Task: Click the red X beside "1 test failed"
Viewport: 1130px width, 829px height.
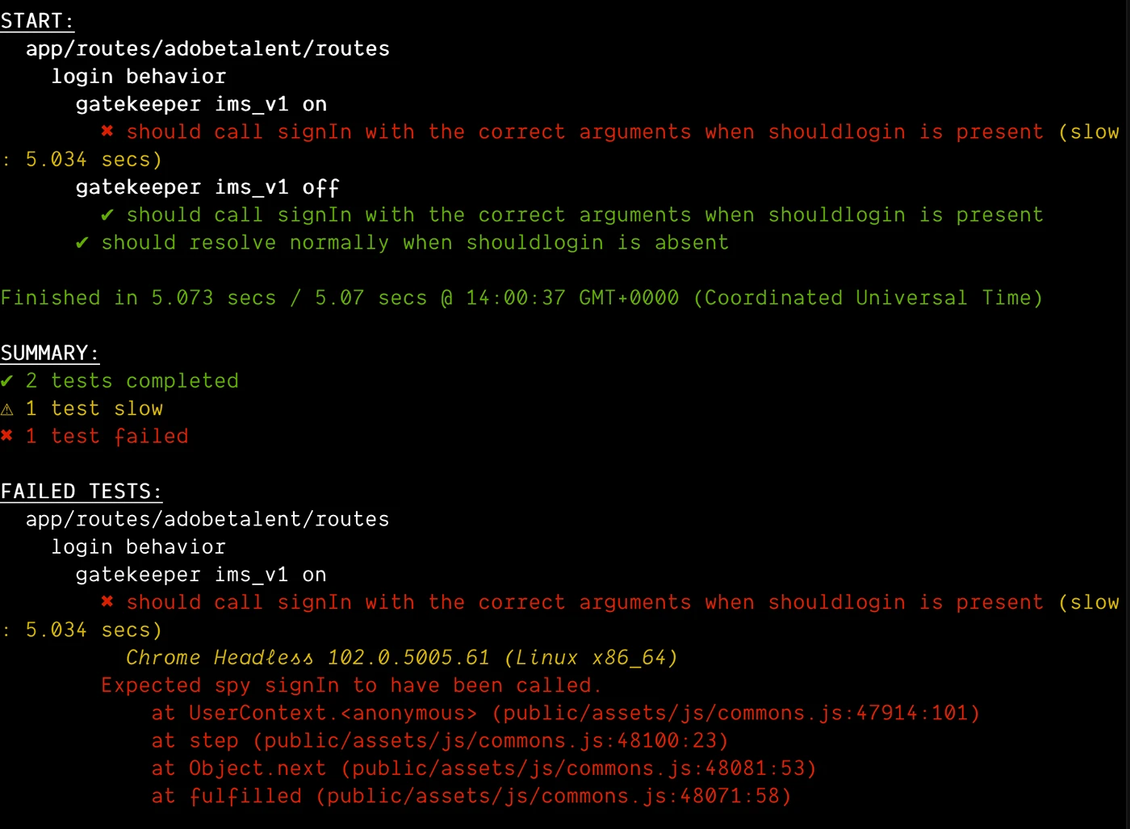Action: point(7,436)
